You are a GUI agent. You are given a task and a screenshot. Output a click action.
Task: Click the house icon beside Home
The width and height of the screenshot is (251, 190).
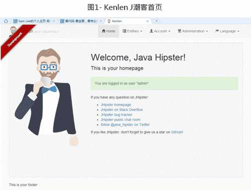[104, 31]
